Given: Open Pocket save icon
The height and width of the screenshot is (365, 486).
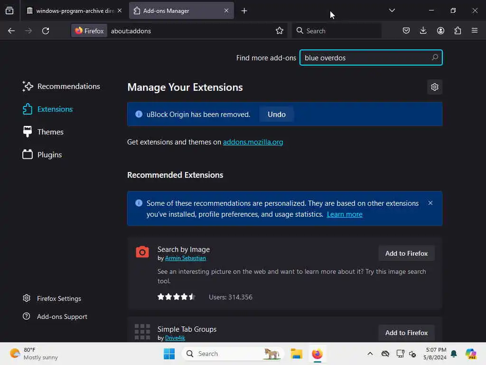Looking at the screenshot, I should [x=406, y=30].
